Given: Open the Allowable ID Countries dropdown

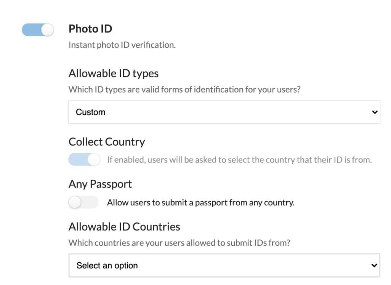Looking at the screenshot, I should tap(224, 266).
